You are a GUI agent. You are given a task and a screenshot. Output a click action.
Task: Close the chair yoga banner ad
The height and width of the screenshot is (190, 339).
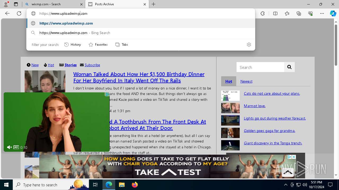click(294, 157)
